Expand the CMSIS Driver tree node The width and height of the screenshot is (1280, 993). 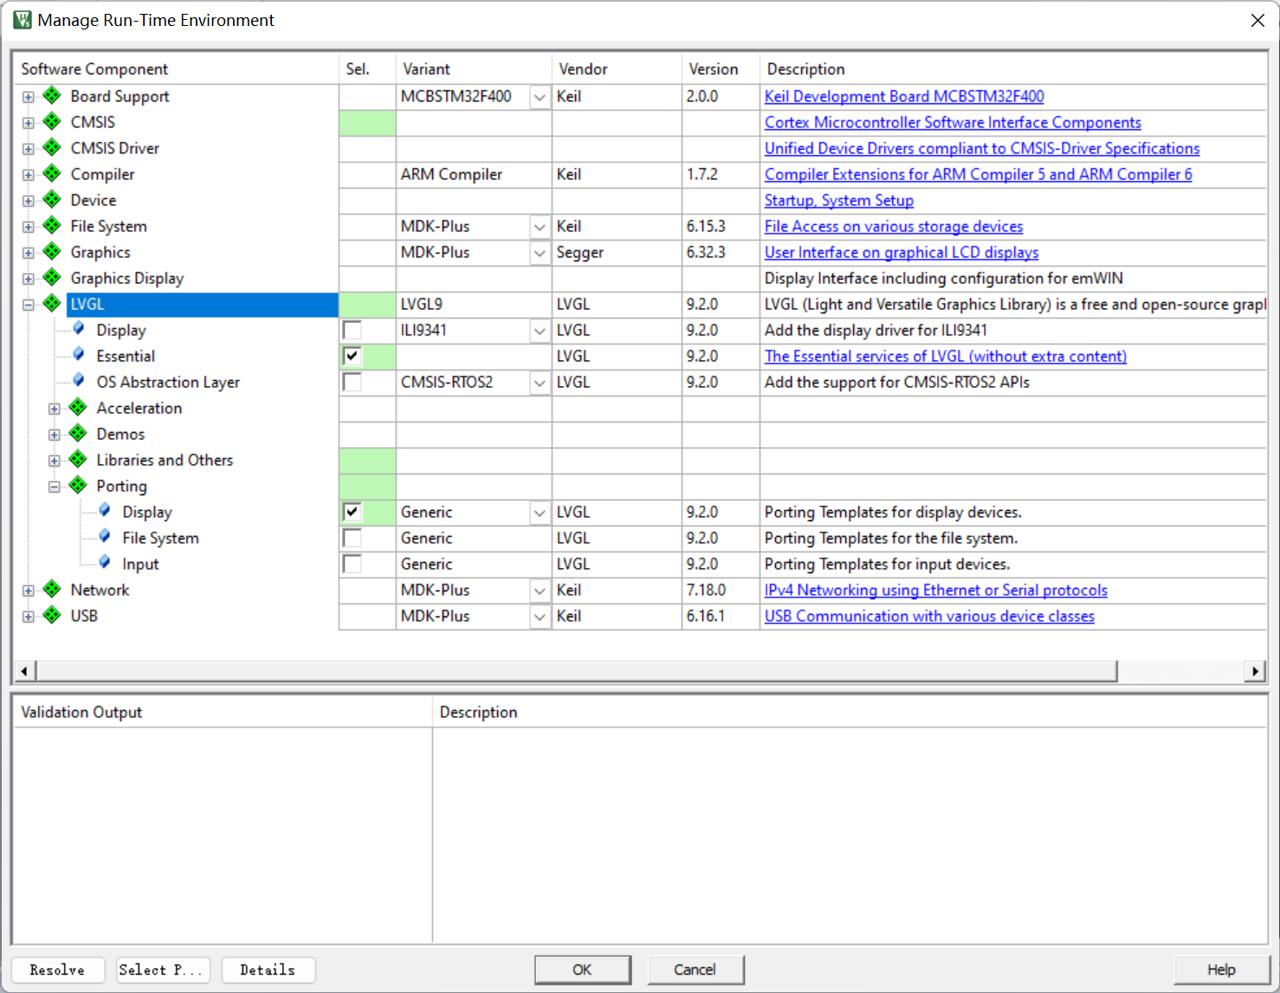pos(29,149)
